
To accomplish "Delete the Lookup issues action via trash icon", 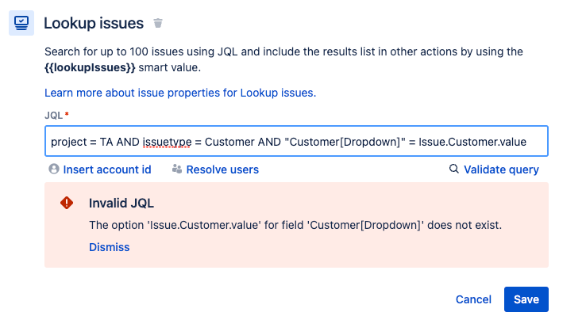I will [x=158, y=24].
